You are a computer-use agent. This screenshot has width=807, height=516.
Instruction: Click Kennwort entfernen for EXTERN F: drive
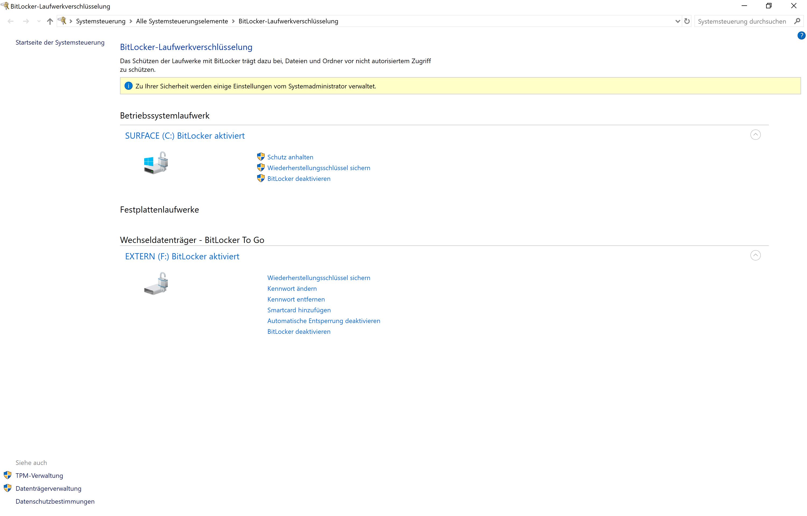click(296, 299)
